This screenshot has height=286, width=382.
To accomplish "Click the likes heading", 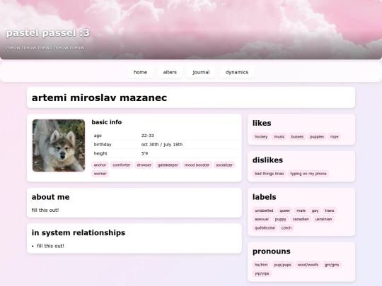I will coord(262,123).
